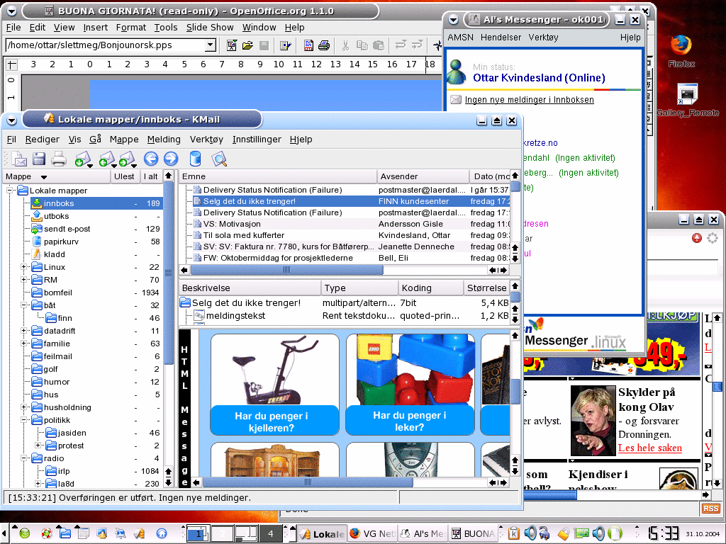Click the open folder icon in OpenOffice toolbar

click(x=247, y=45)
